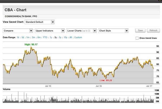Open the Chart Style dropdown

113,31
